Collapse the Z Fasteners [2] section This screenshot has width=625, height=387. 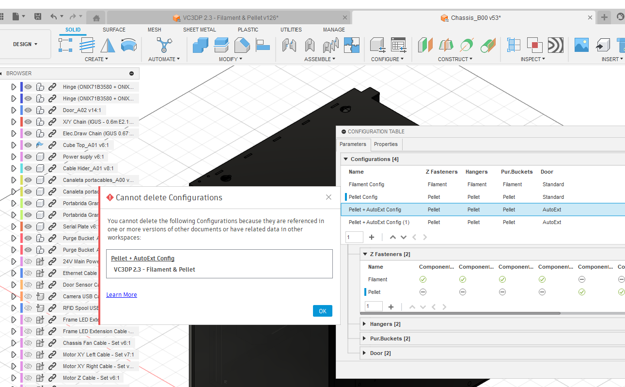365,254
